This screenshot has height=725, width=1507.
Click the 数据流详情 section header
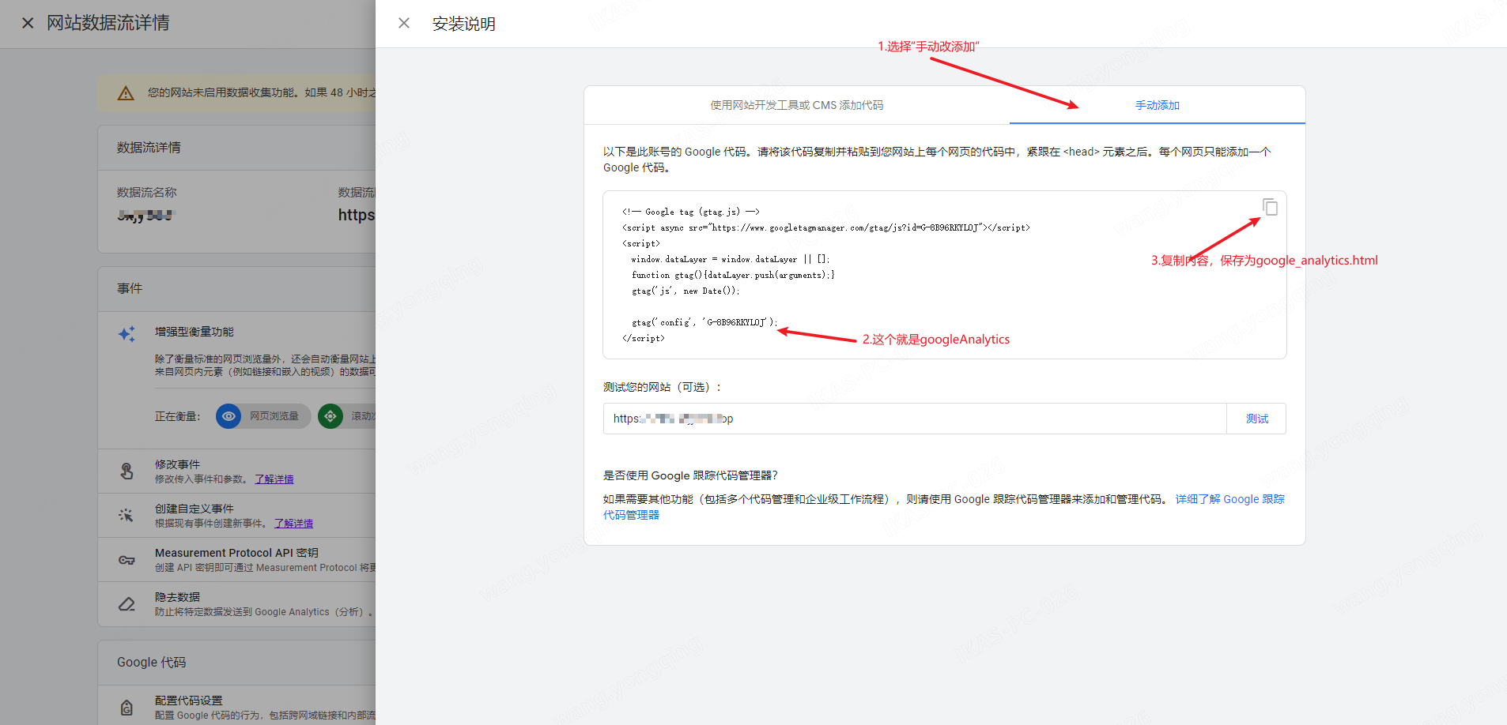149,148
